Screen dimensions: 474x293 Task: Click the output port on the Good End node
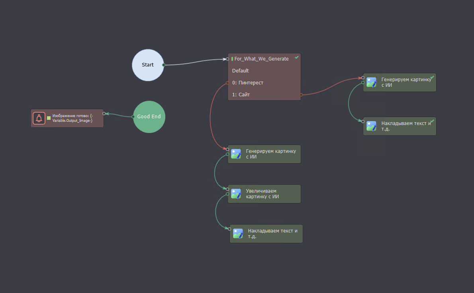(133, 117)
